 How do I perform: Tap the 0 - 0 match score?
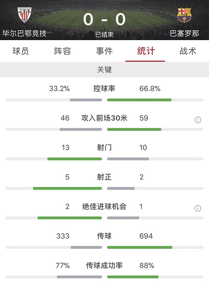click(104, 19)
